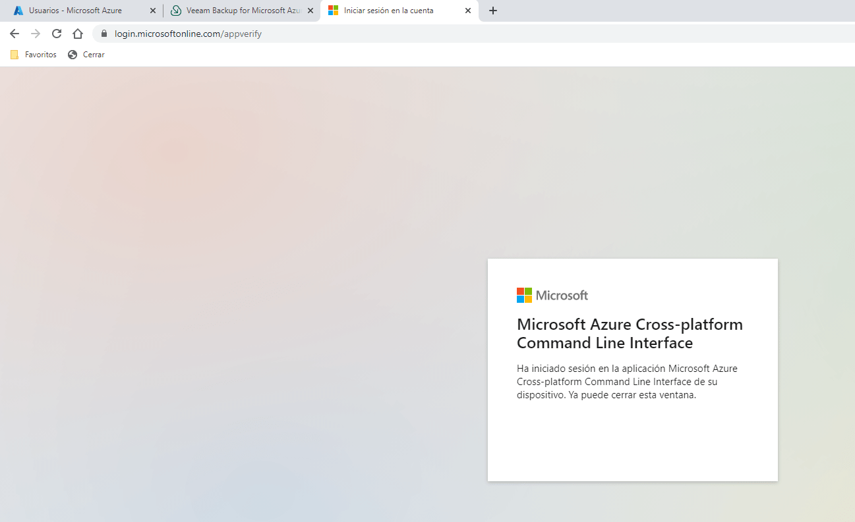View site security info via lock icon
The image size is (855, 522).
104,33
